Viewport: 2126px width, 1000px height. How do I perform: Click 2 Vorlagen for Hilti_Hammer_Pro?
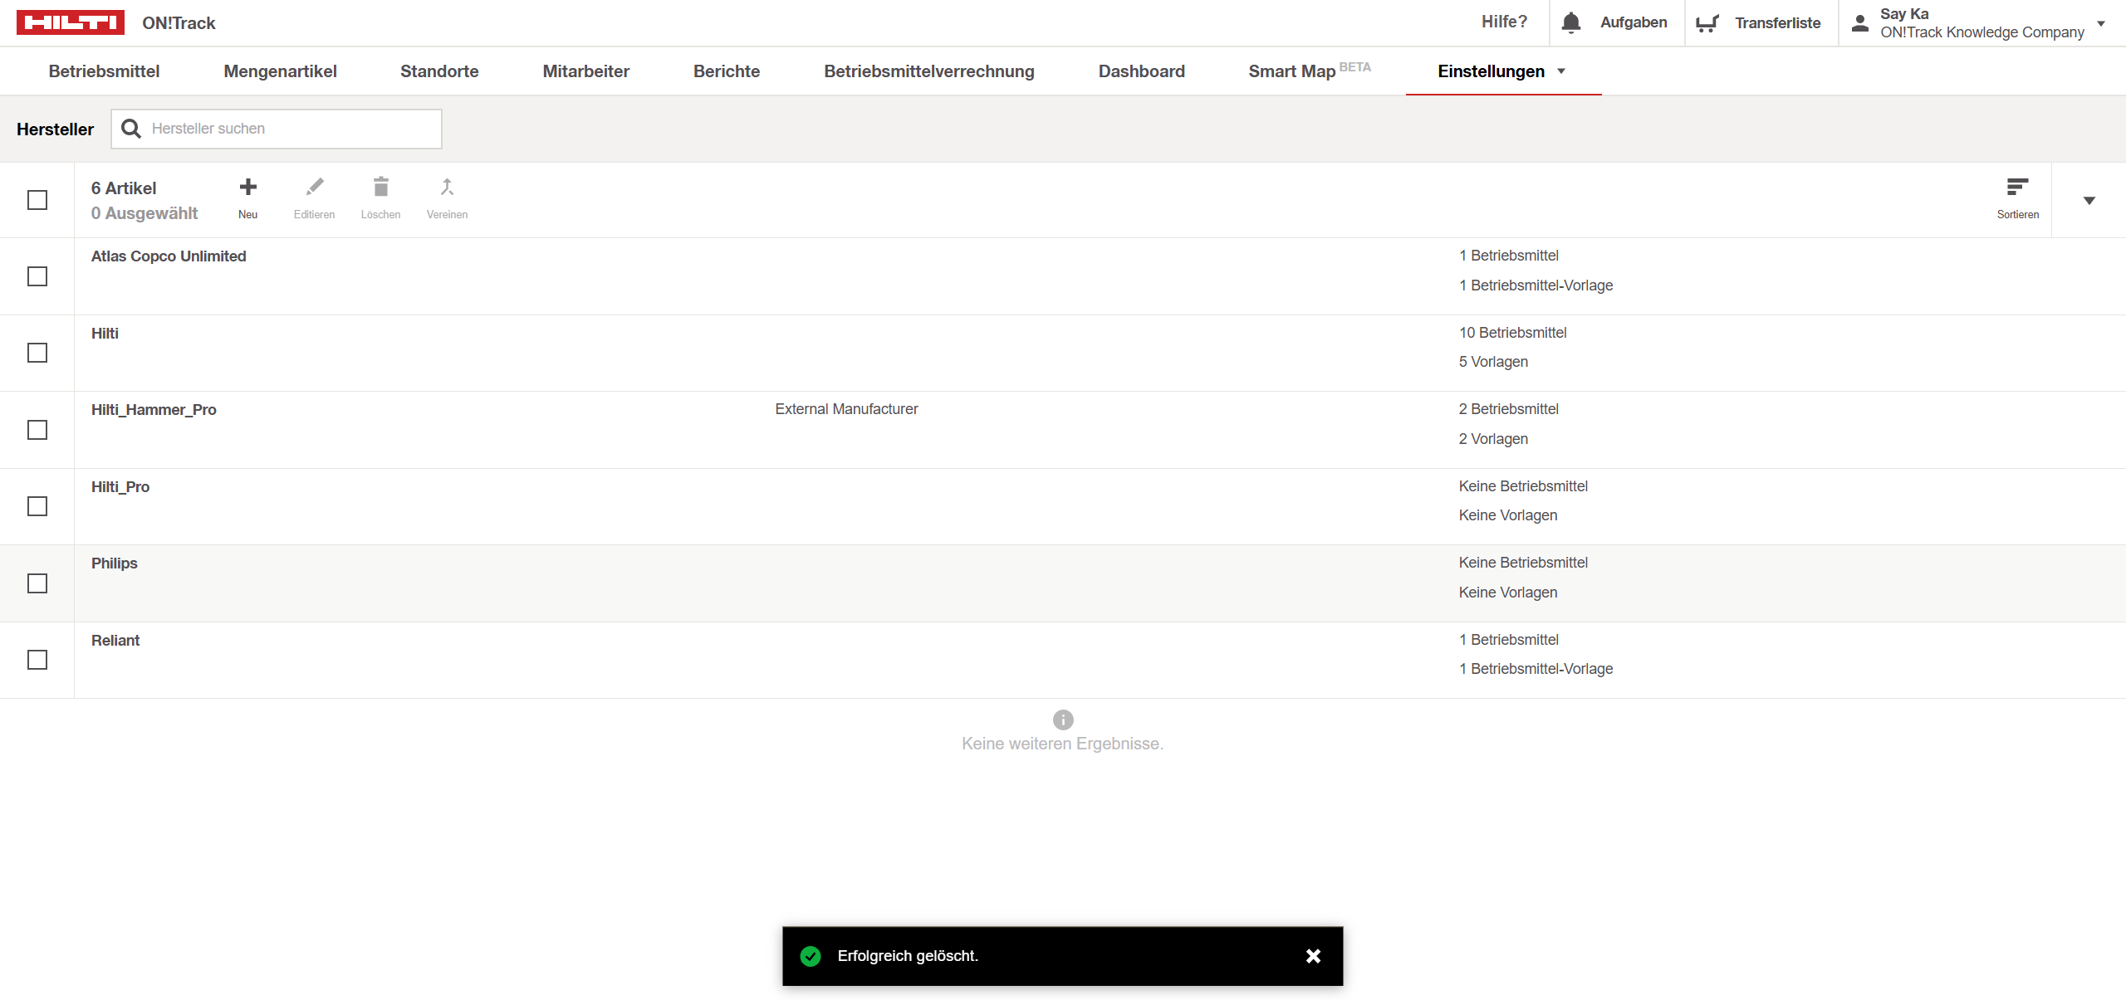click(1493, 439)
